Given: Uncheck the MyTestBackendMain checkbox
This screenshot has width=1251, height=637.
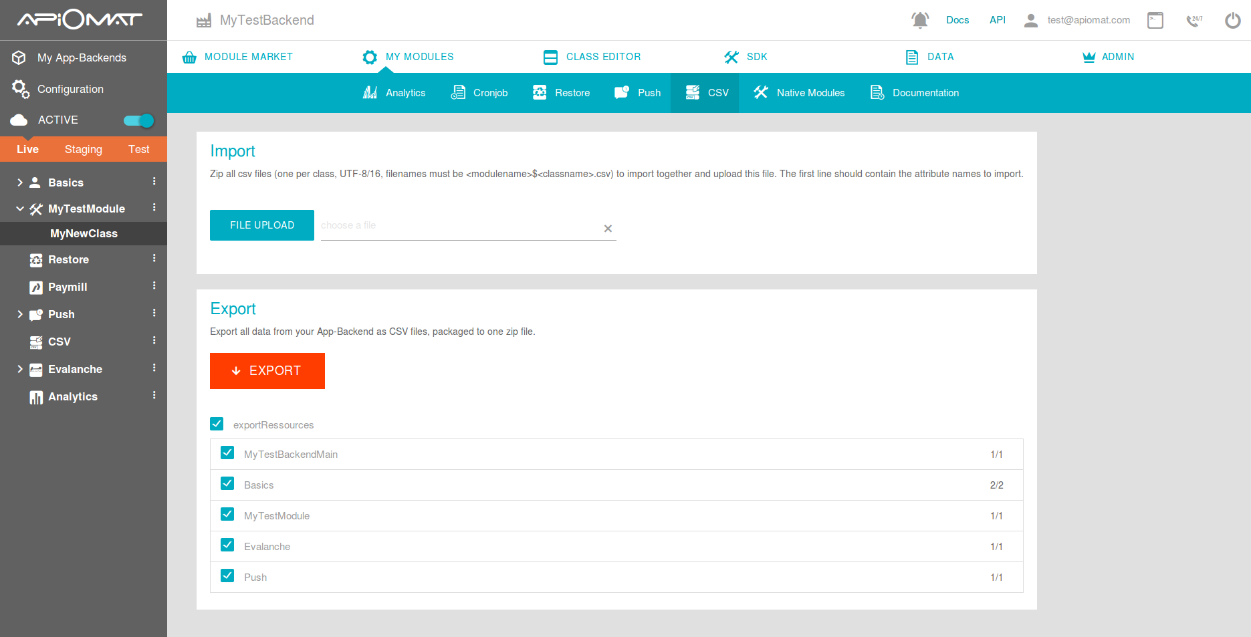Looking at the screenshot, I should pyautogui.click(x=227, y=453).
